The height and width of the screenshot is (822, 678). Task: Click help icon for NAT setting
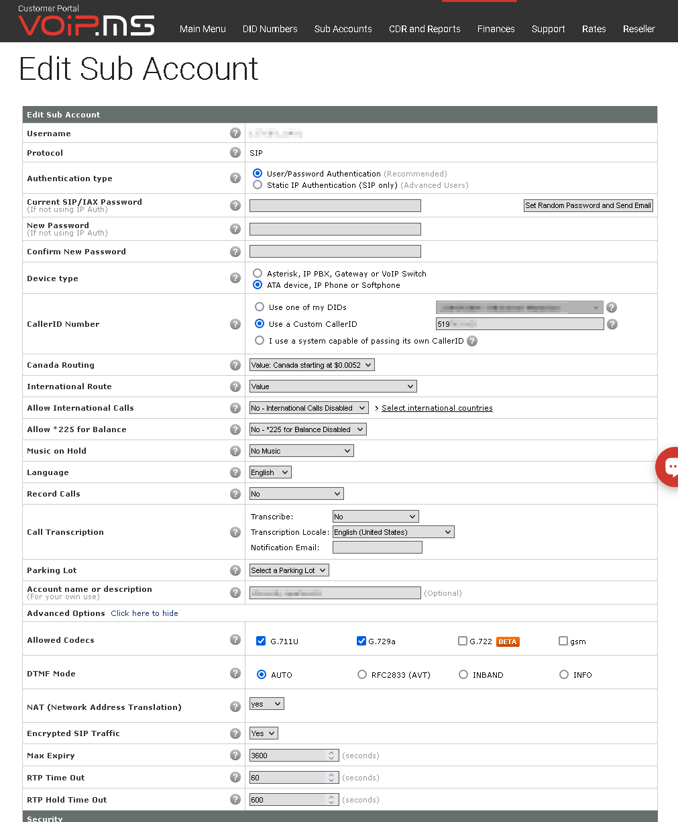(x=235, y=707)
